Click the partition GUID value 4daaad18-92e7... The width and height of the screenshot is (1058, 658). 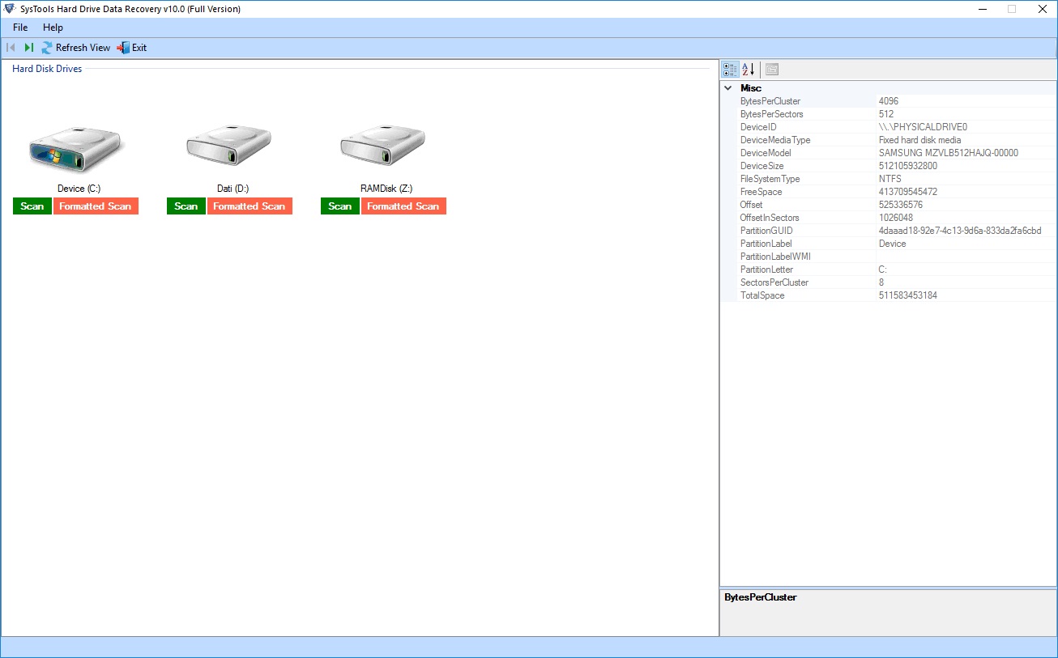[x=960, y=231]
